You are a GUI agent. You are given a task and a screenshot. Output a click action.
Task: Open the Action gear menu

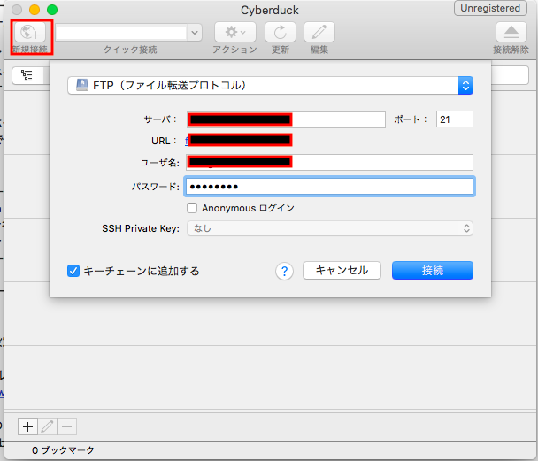pyautogui.click(x=235, y=32)
